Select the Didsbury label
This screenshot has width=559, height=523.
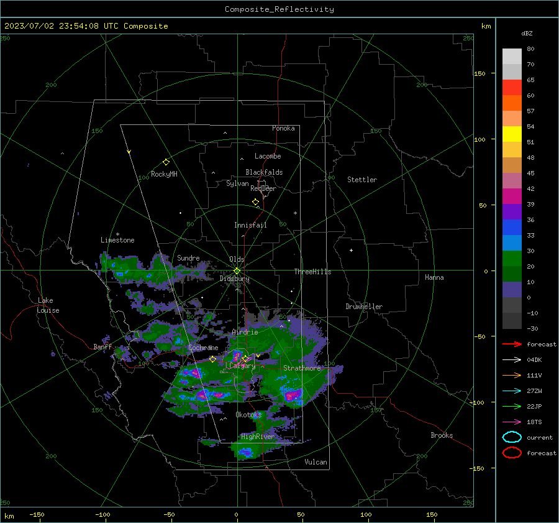tap(234, 279)
